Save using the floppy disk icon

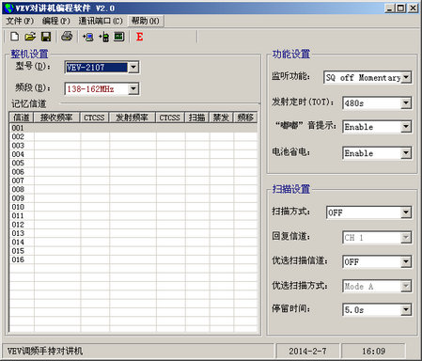click(46, 37)
